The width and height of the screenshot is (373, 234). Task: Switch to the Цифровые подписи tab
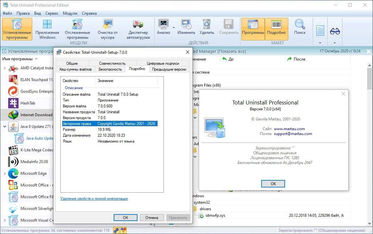coord(163,63)
